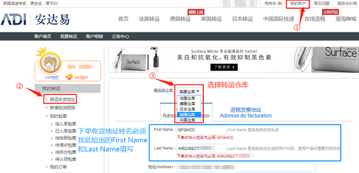Click 了解更多 button on banner
The width and height of the screenshot is (359, 173).
point(224,67)
